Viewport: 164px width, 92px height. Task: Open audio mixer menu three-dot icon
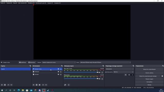point(69,85)
